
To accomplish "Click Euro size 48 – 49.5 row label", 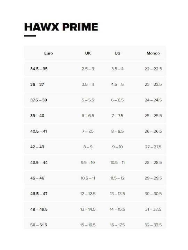I will pyautogui.click(x=39, y=209).
